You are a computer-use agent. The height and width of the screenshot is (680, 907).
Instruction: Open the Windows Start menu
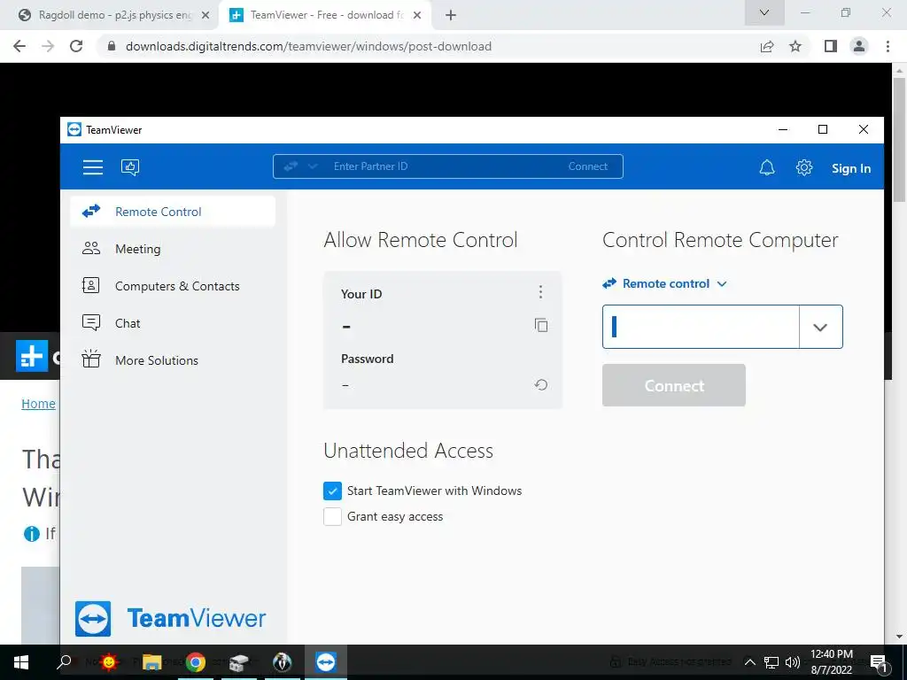(21, 662)
